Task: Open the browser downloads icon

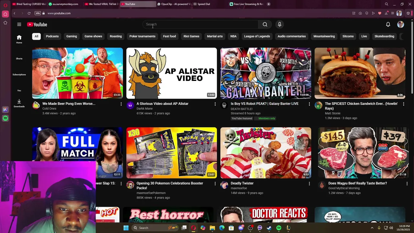Action: click(x=386, y=13)
